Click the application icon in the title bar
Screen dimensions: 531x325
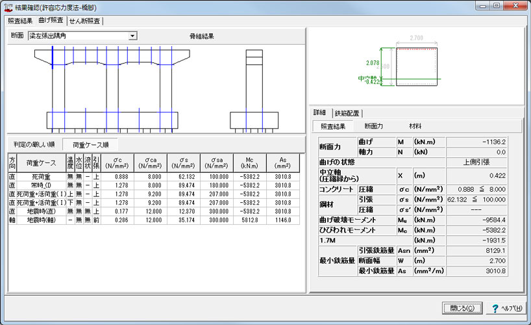(x=8, y=6)
